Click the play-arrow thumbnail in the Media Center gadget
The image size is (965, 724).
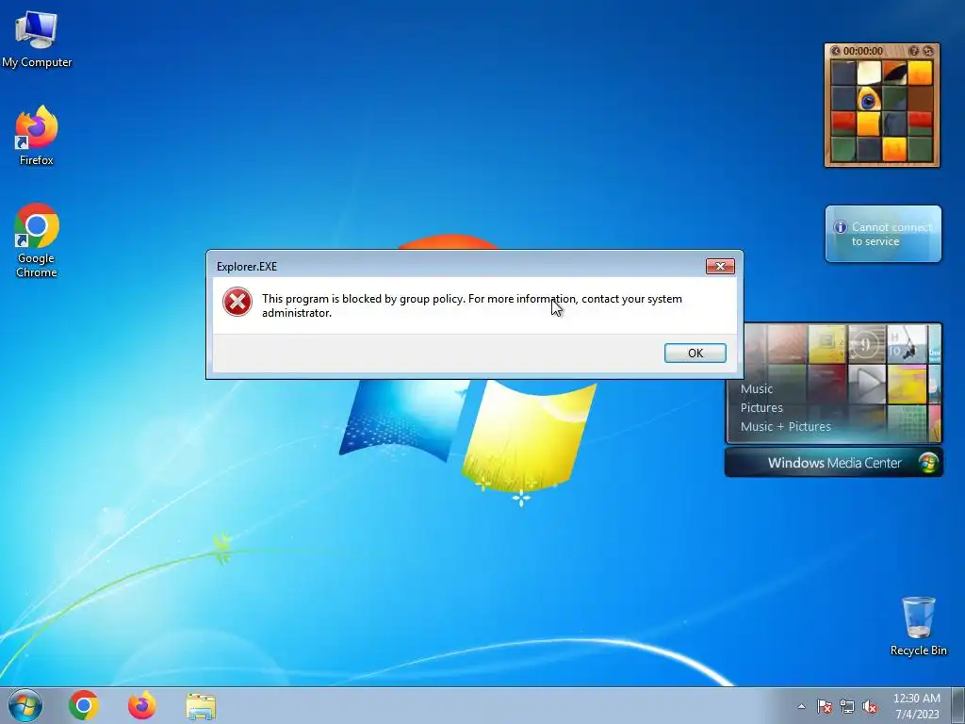867,383
